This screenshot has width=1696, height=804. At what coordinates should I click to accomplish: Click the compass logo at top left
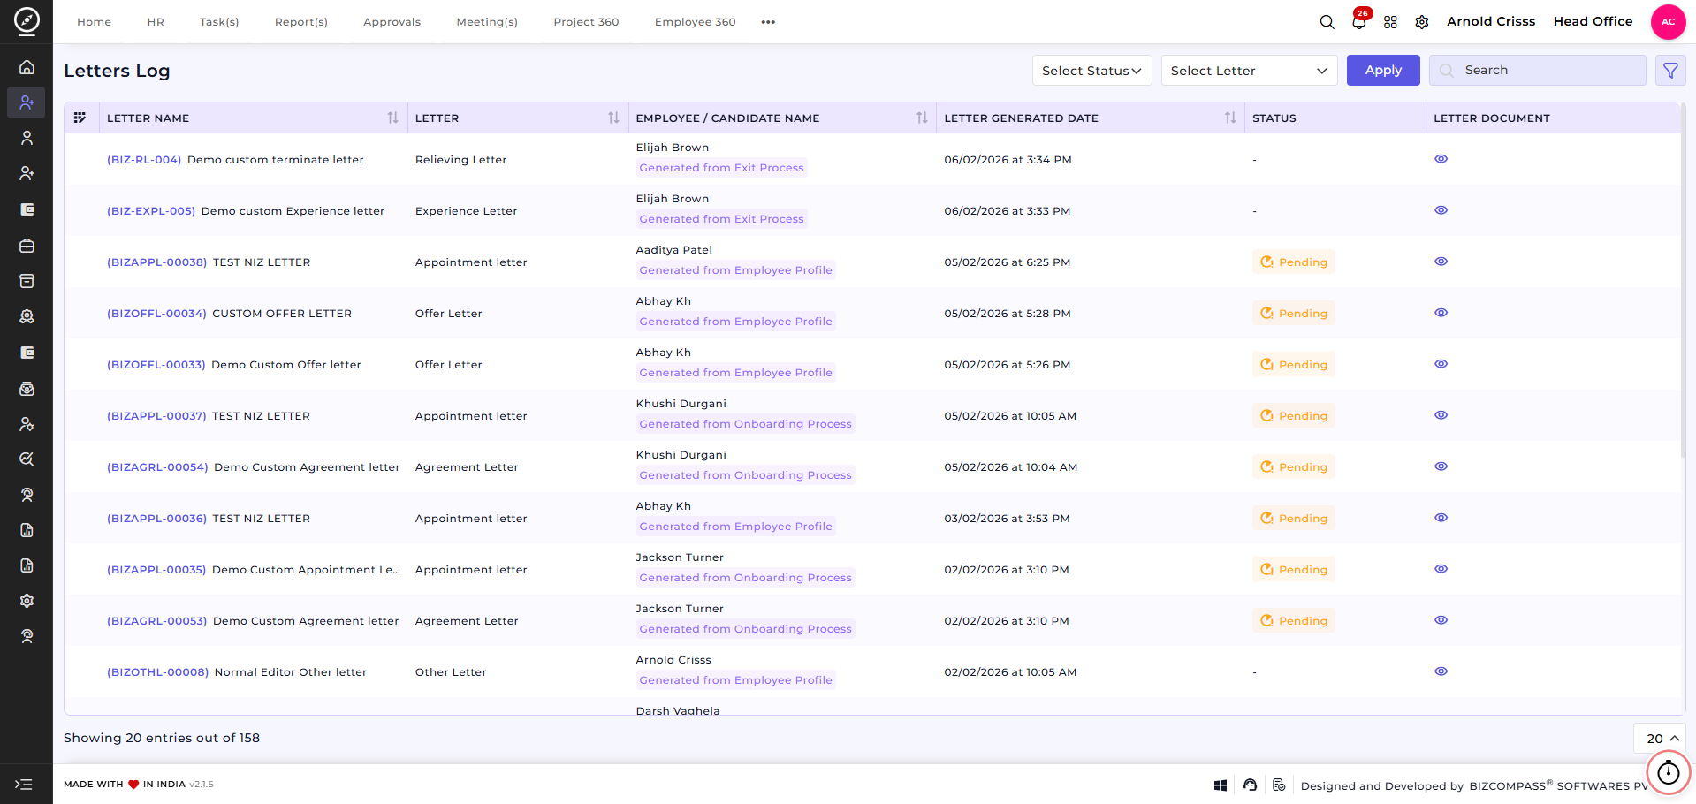[27, 20]
